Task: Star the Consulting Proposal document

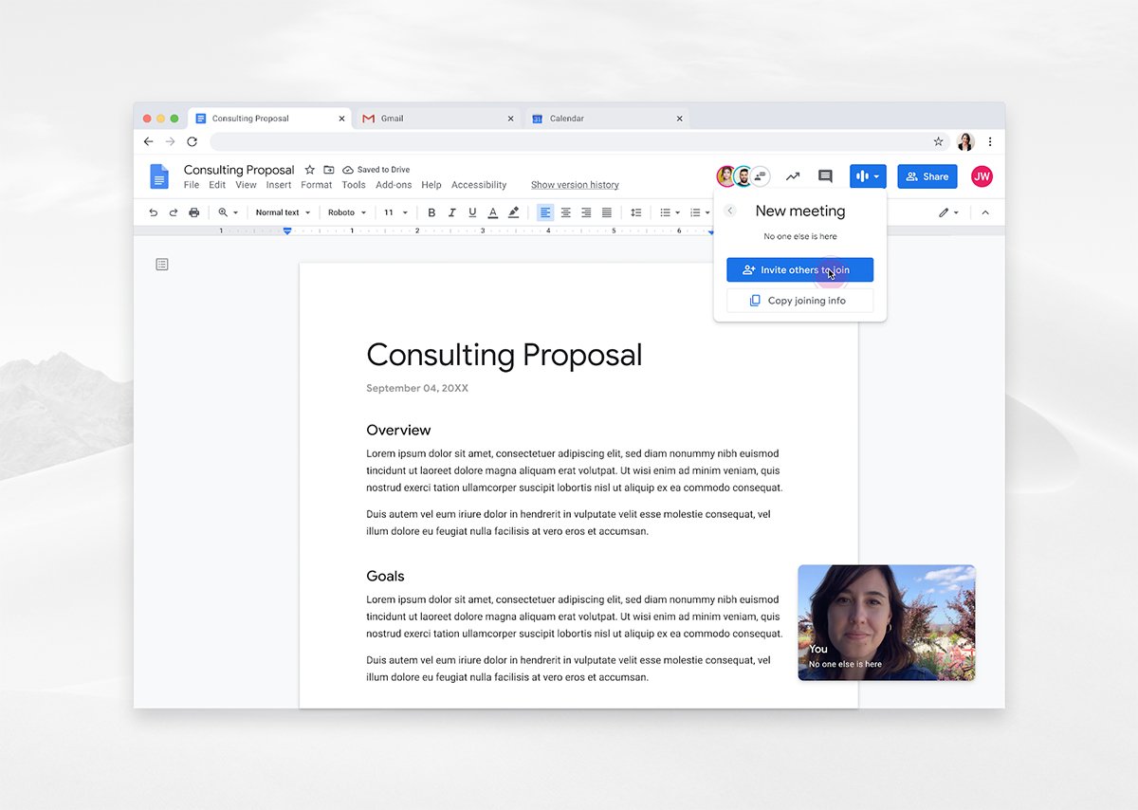Action: point(309,170)
